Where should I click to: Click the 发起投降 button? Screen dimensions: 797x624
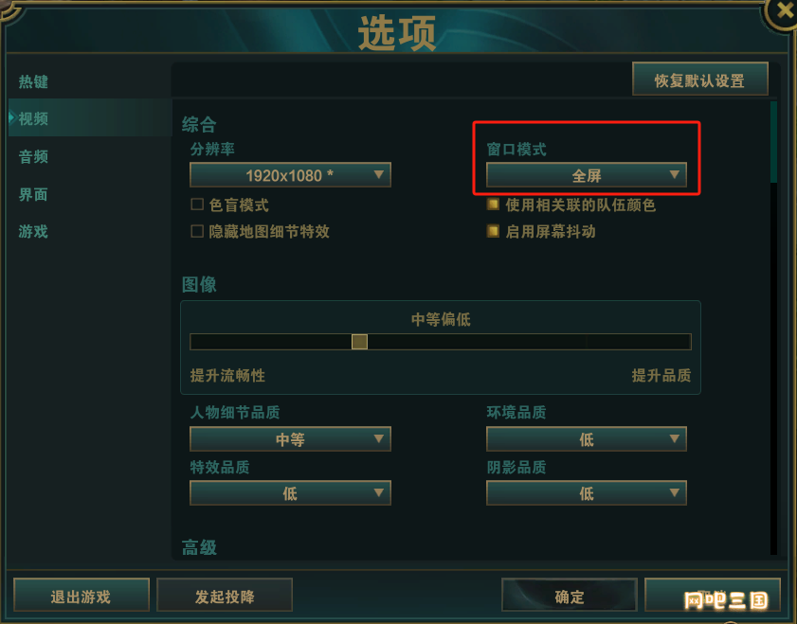point(225,595)
